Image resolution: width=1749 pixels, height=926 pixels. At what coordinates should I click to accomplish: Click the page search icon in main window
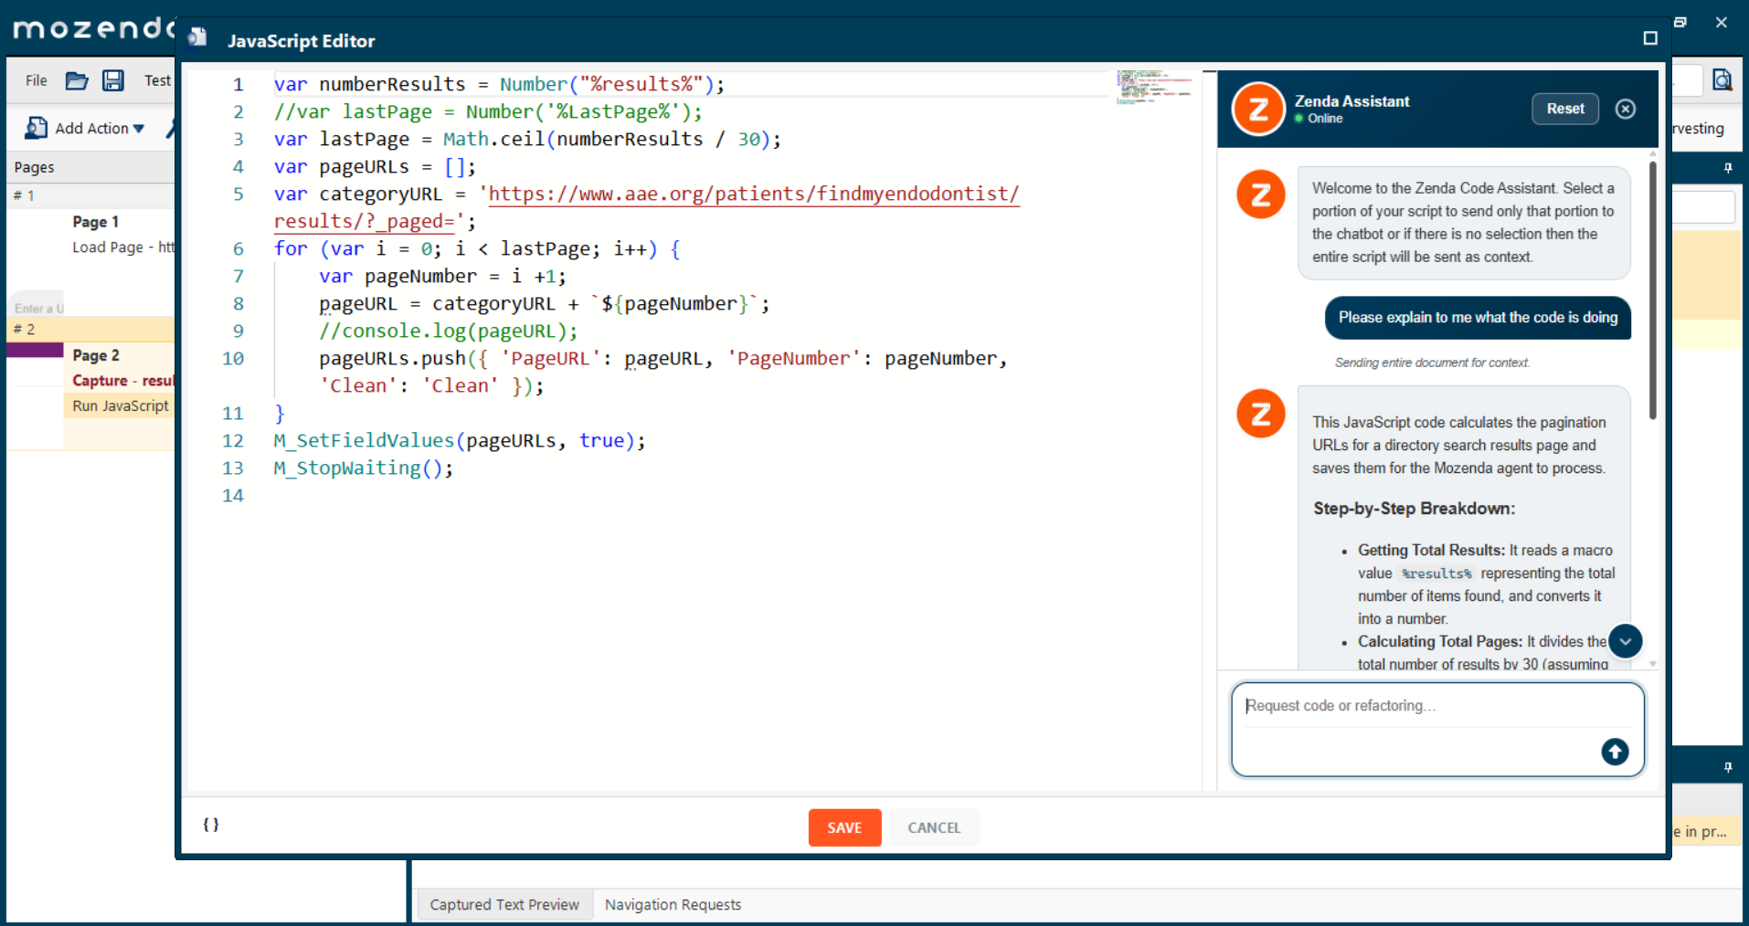click(x=1722, y=80)
